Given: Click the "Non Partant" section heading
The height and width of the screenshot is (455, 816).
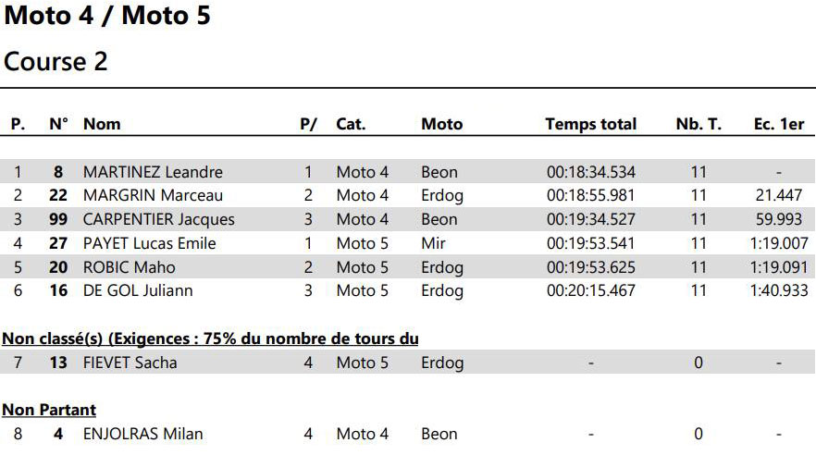Looking at the screenshot, I should point(49,410).
